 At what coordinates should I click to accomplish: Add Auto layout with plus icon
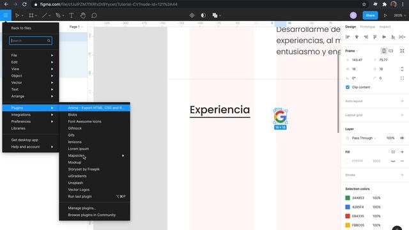click(402, 101)
